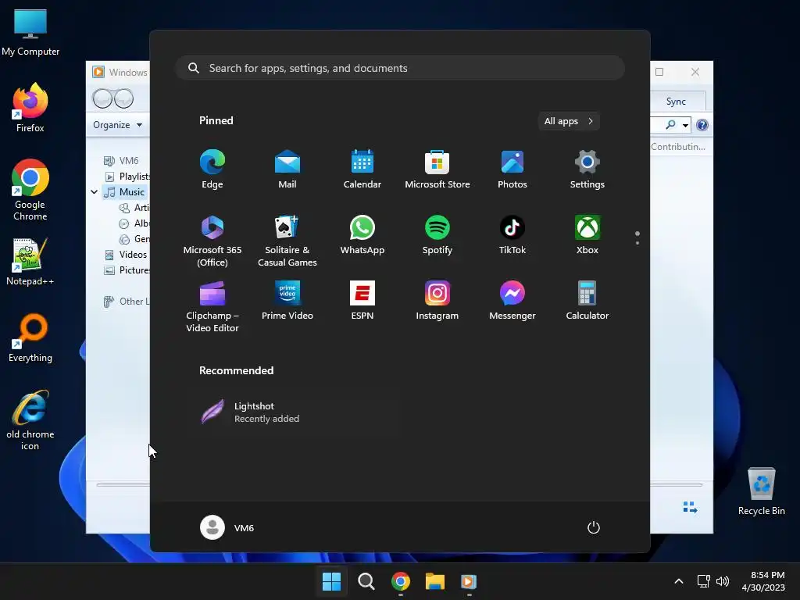
Task: Open Organize dropdown in Media Player
Action: tap(117, 125)
